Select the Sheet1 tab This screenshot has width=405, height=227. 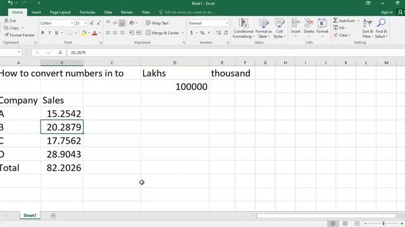point(30,216)
